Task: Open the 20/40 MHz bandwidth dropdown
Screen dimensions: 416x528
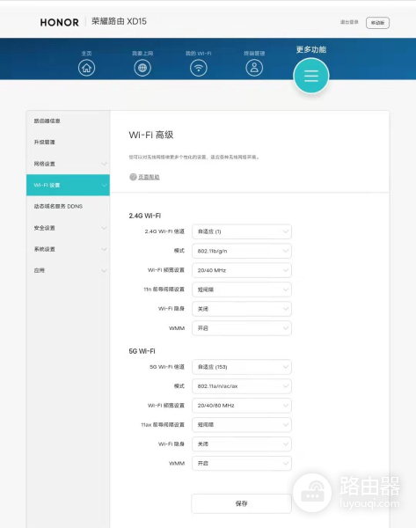Action: [x=242, y=270]
